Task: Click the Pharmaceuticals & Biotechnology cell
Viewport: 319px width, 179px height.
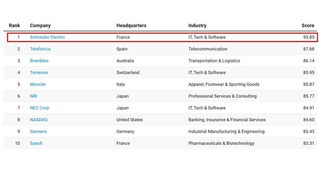Action: coord(221,143)
